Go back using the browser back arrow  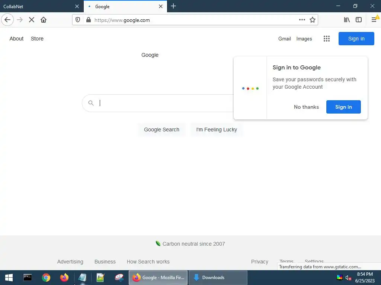pos(7,20)
